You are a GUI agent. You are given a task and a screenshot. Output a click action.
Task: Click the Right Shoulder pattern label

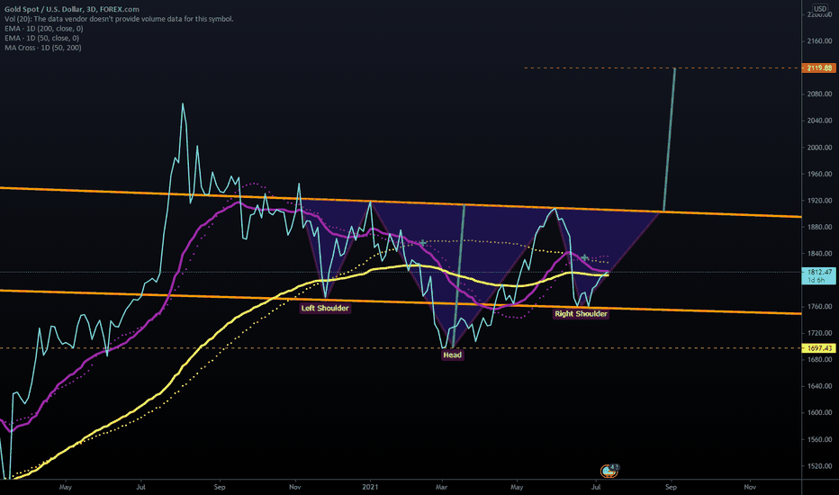point(581,313)
